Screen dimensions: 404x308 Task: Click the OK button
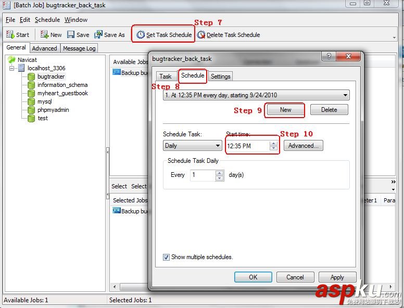253,277
